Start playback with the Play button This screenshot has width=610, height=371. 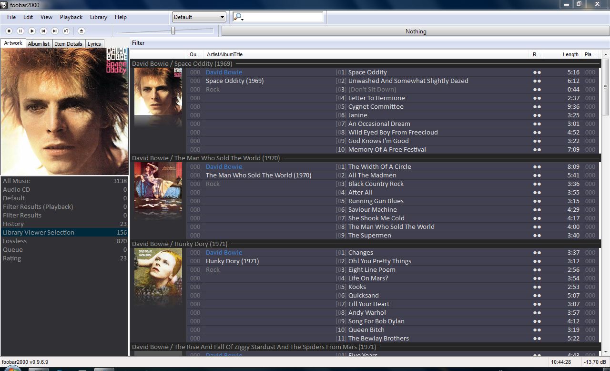[x=32, y=31]
